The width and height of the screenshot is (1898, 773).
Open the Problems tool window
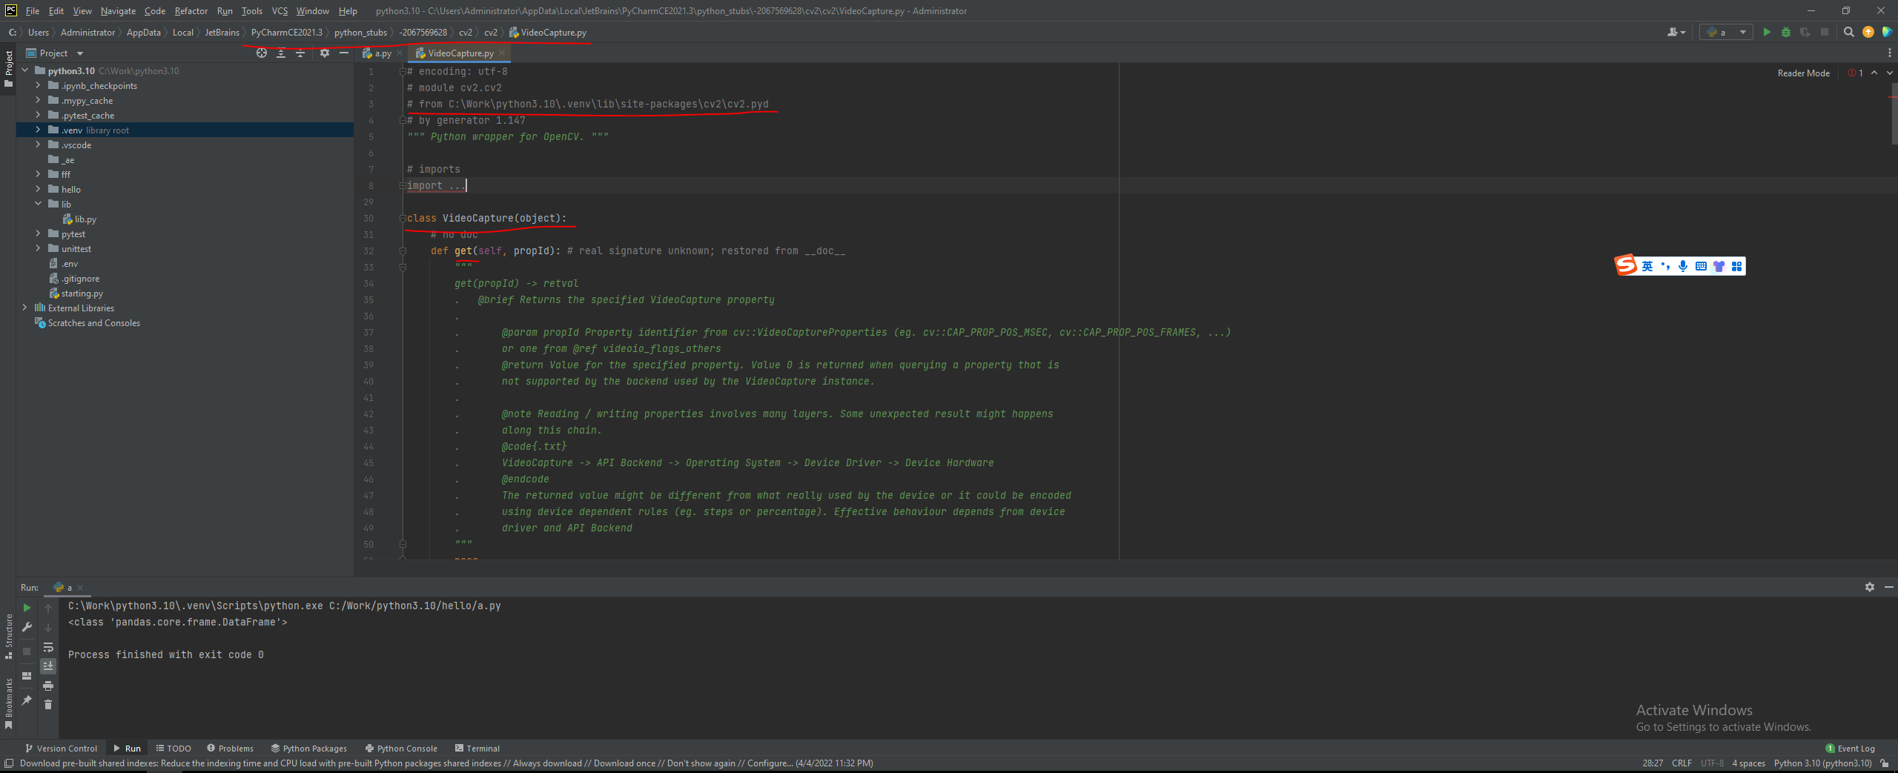point(230,749)
